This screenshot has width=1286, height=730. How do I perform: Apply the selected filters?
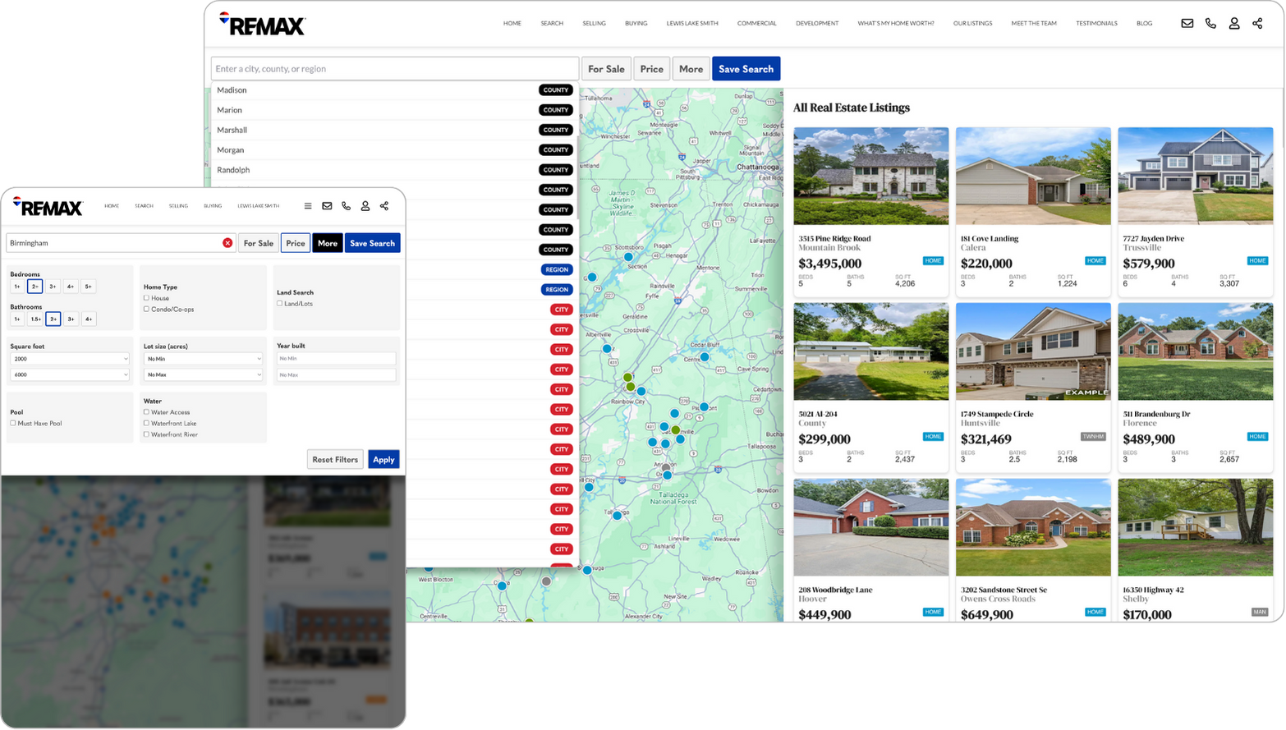[x=384, y=460]
